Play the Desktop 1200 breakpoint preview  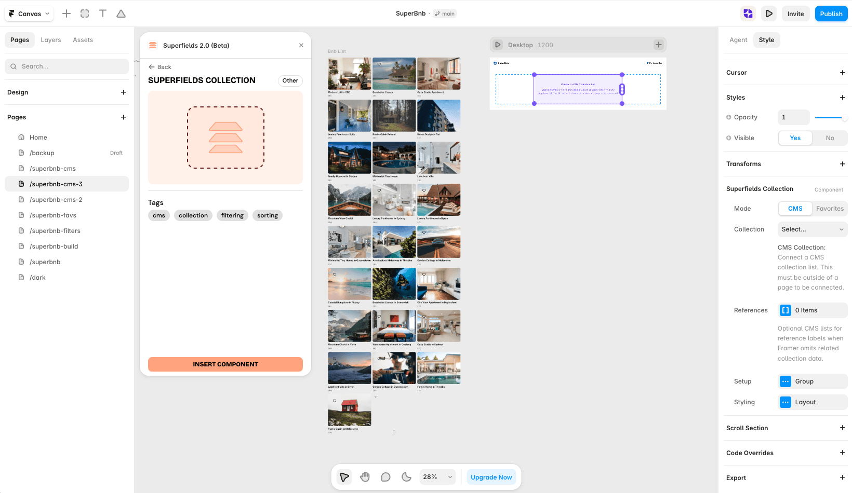[x=498, y=45]
